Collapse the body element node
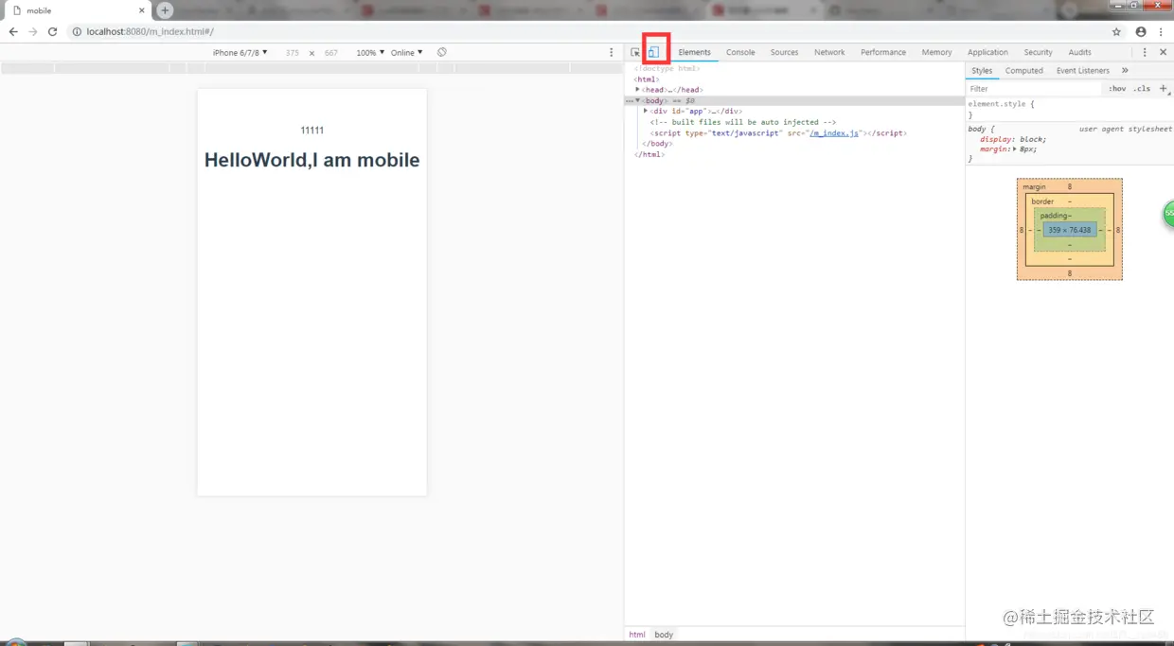The height and width of the screenshot is (646, 1174). coord(637,100)
